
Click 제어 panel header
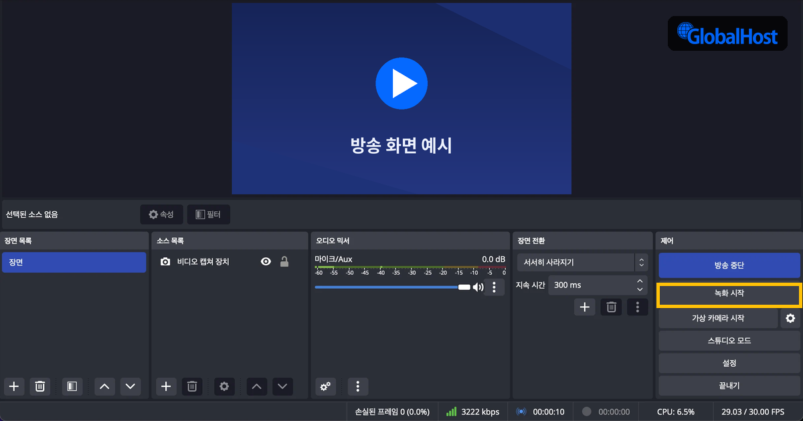point(729,241)
